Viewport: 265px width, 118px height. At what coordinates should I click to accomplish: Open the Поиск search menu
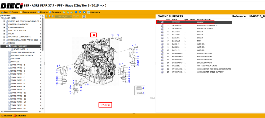[14, 12]
